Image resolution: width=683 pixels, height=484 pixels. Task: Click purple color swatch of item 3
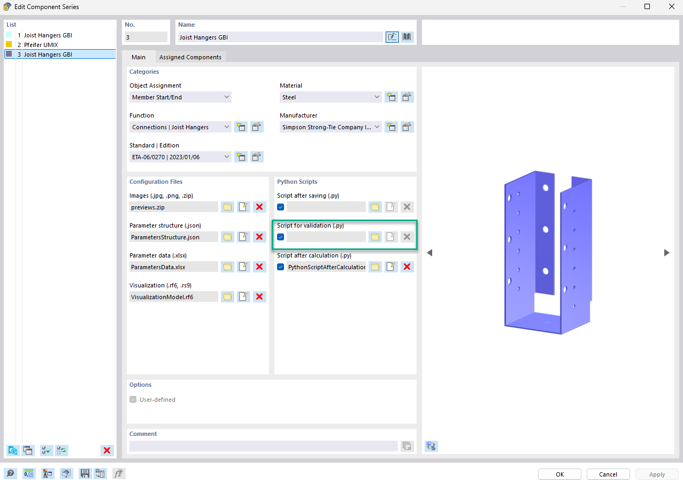pyautogui.click(x=9, y=54)
